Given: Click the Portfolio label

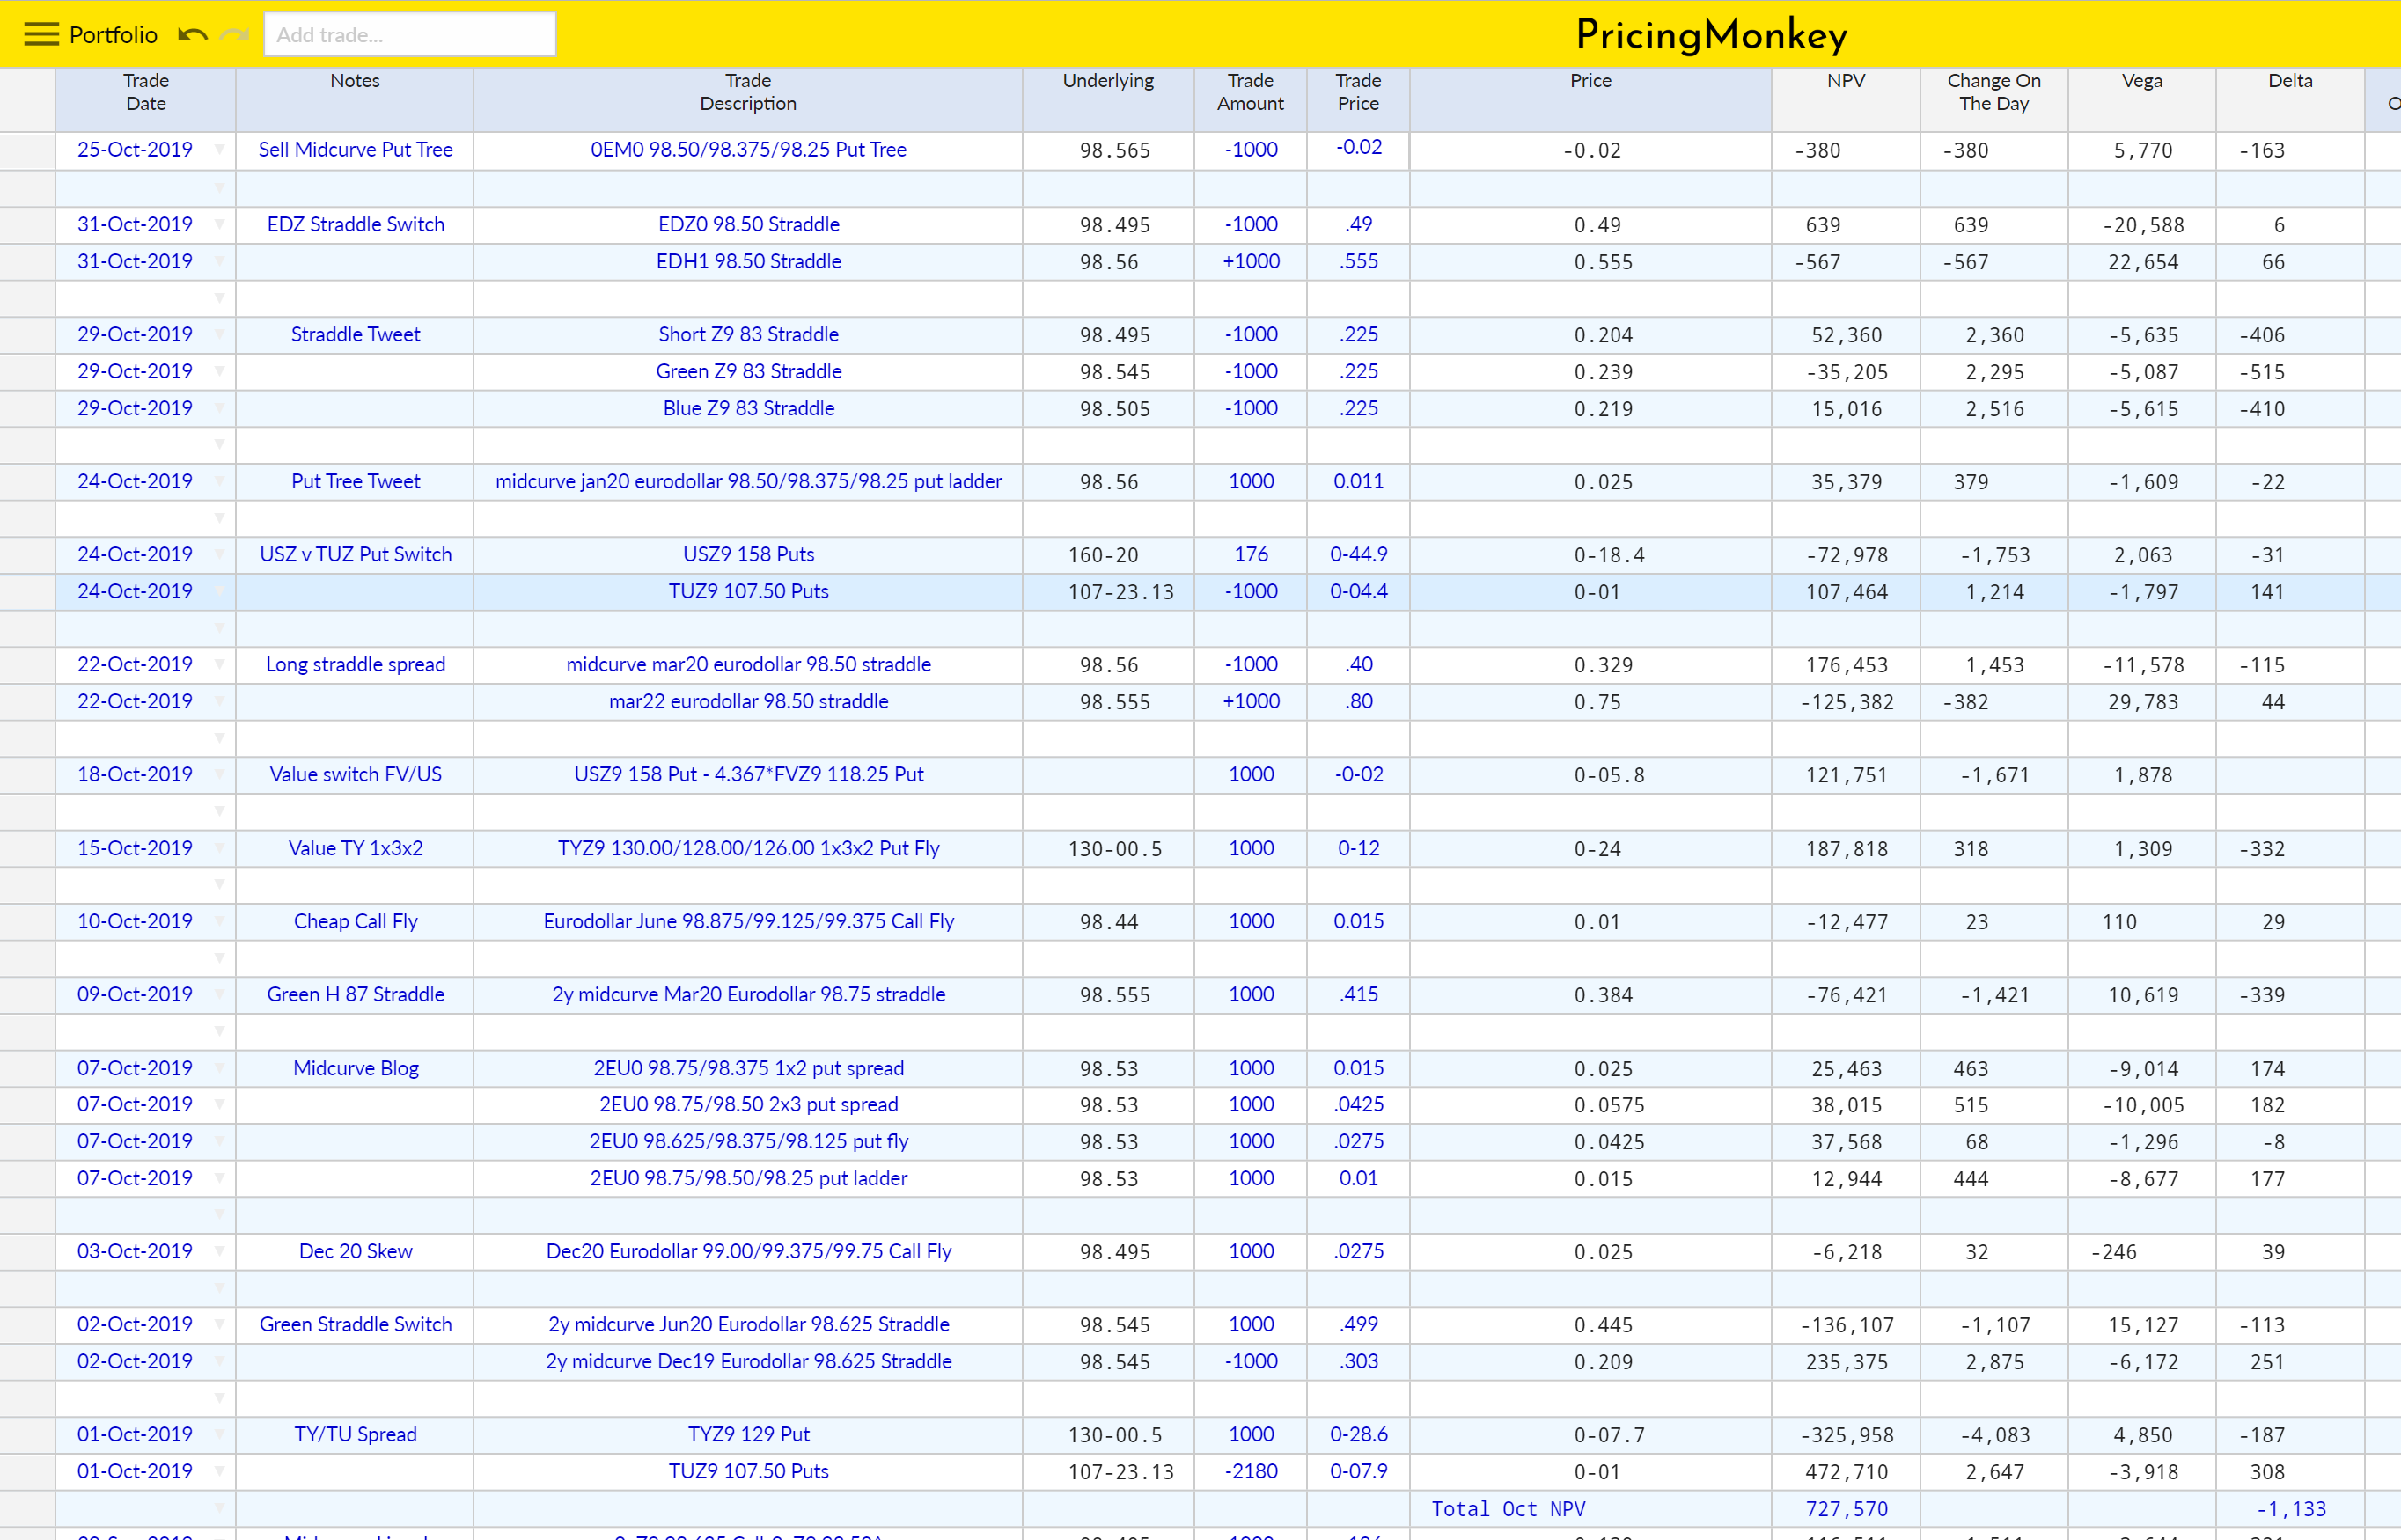Looking at the screenshot, I should click(x=113, y=35).
